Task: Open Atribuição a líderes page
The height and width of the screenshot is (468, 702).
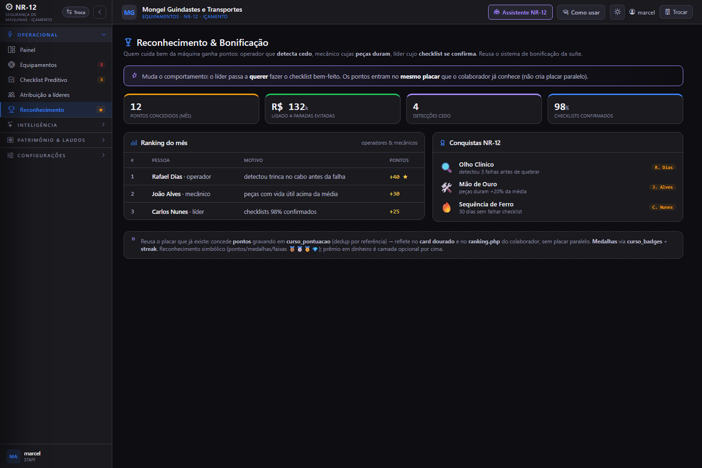Action: tap(56, 95)
